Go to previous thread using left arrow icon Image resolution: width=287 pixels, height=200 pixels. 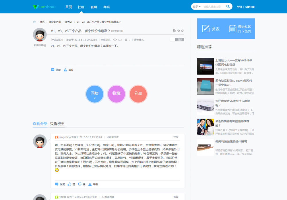coord(179,31)
